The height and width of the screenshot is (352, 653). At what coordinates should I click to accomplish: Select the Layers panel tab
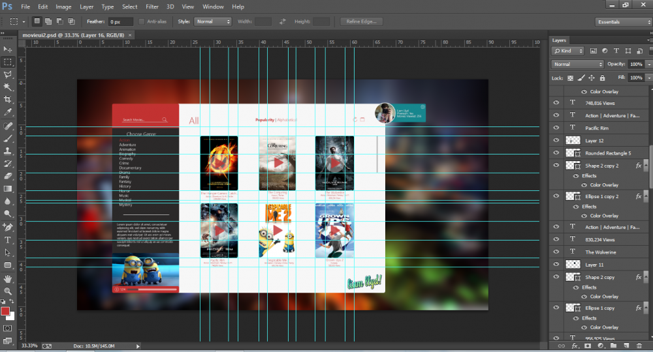click(x=559, y=40)
